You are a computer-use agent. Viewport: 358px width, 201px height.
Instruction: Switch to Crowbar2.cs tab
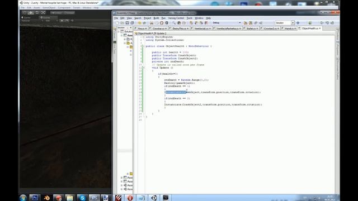pyautogui.click(x=270, y=28)
